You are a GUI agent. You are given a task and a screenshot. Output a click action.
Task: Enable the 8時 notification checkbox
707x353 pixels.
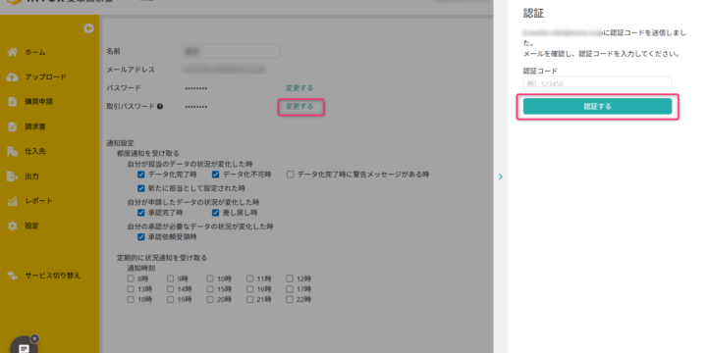pos(131,278)
